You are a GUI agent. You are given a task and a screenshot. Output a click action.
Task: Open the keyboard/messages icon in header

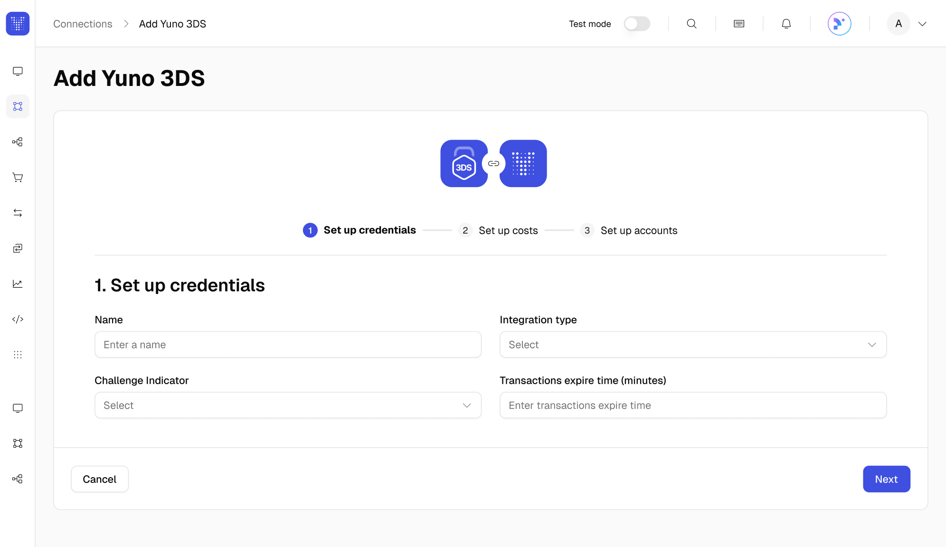click(738, 24)
